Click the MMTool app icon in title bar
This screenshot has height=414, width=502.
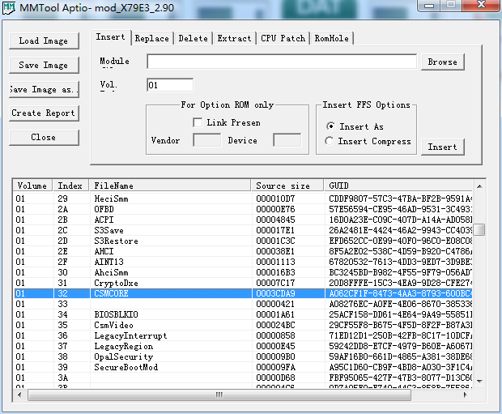pyautogui.click(x=9, y=7)
